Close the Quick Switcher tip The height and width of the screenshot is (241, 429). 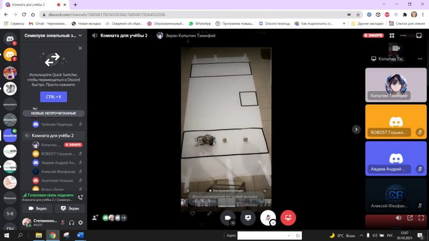[x=80, y=48]
